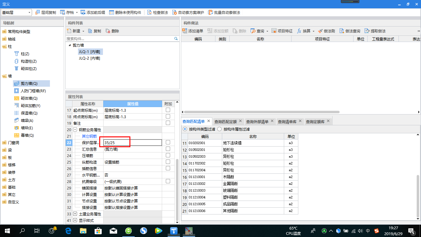This screenshot has height=237, width=421.
Task: Open 换算 dropdown arrow
Action: (313, 31)
